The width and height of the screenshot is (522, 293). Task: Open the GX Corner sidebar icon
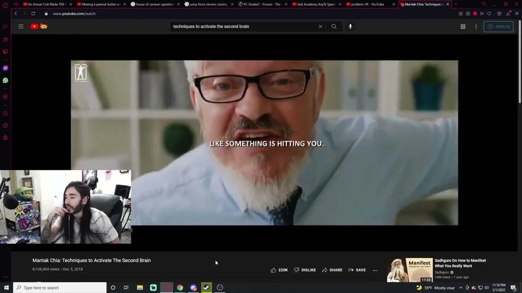pos(5,39)
